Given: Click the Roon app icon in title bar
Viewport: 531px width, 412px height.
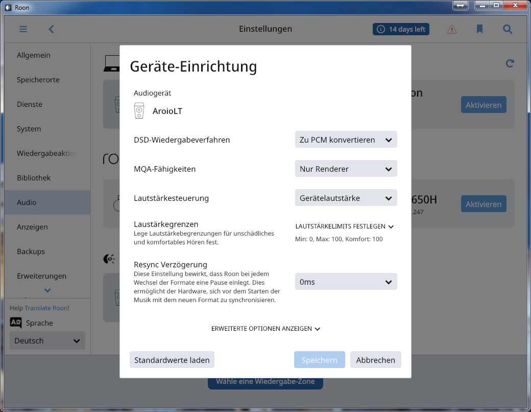Looking at the screenshot, I should 8,7.
